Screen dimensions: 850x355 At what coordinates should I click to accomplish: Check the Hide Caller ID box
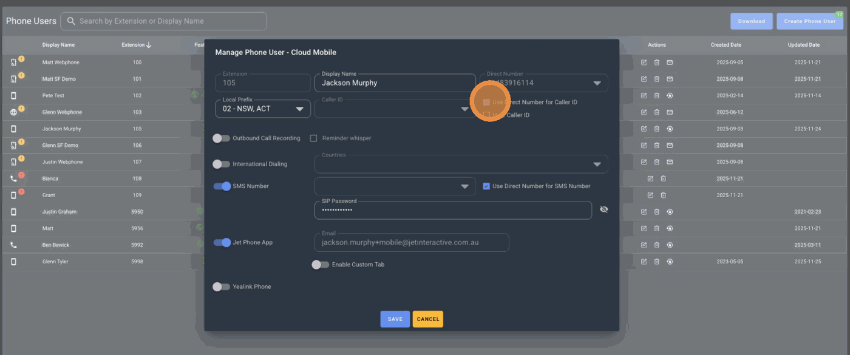point(486,115)
